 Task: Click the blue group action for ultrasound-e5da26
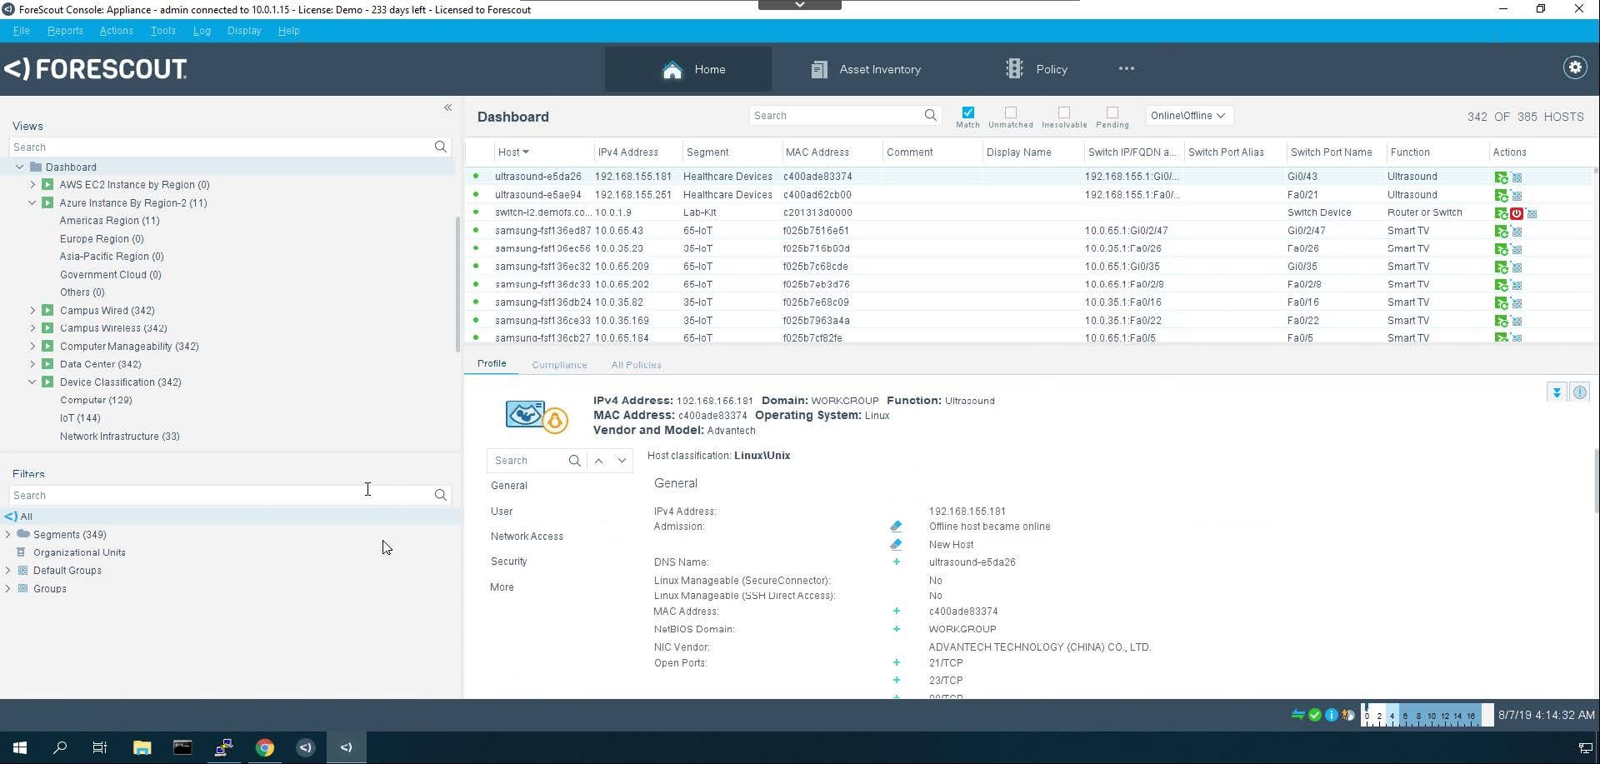pyautogui.click(x=1517, y=177)
